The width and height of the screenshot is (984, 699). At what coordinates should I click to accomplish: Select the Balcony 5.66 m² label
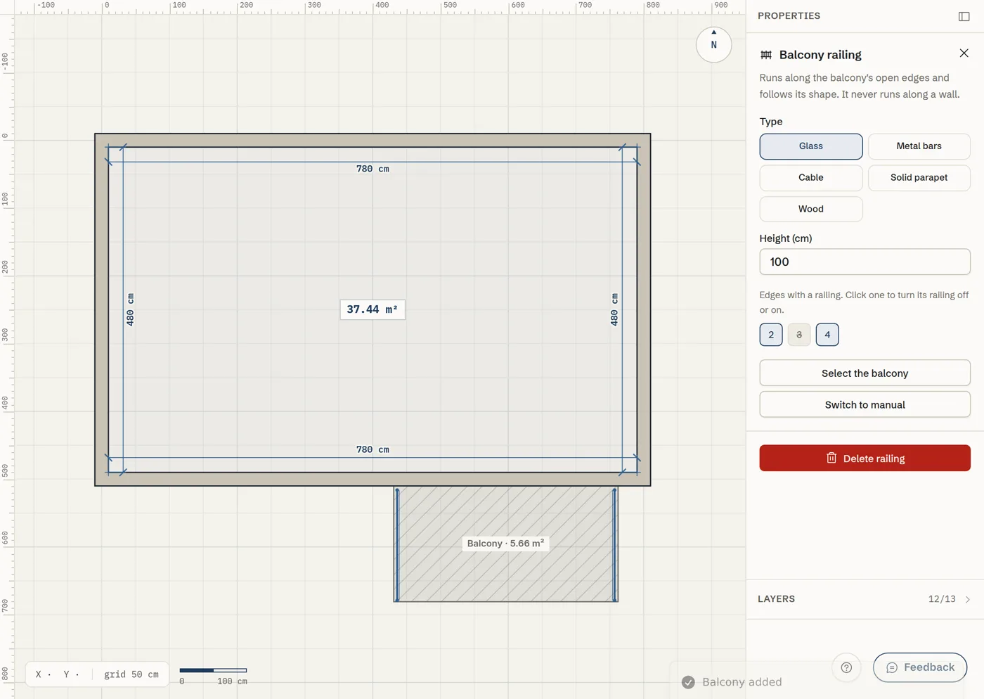[505, 544]
